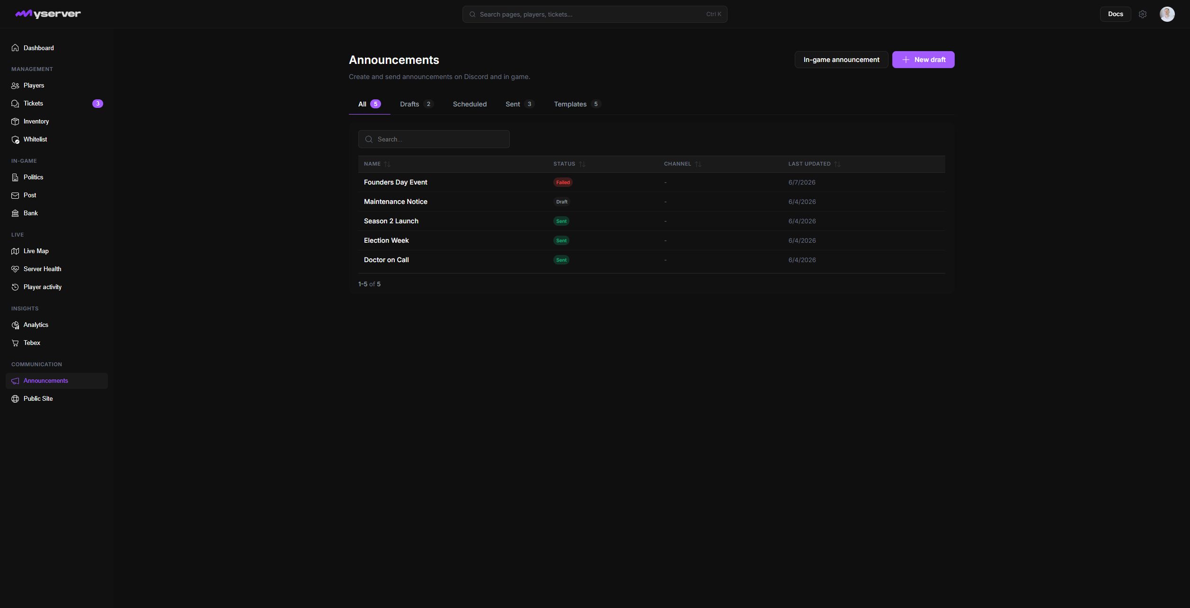Viewport: 1190px width, 608px height.
Task: Open the Dashboard home icon
Action: pyautogui.click(x=15, y=48)
